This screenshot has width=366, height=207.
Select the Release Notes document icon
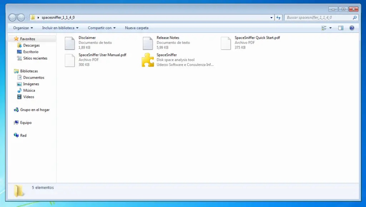[148, 43]
